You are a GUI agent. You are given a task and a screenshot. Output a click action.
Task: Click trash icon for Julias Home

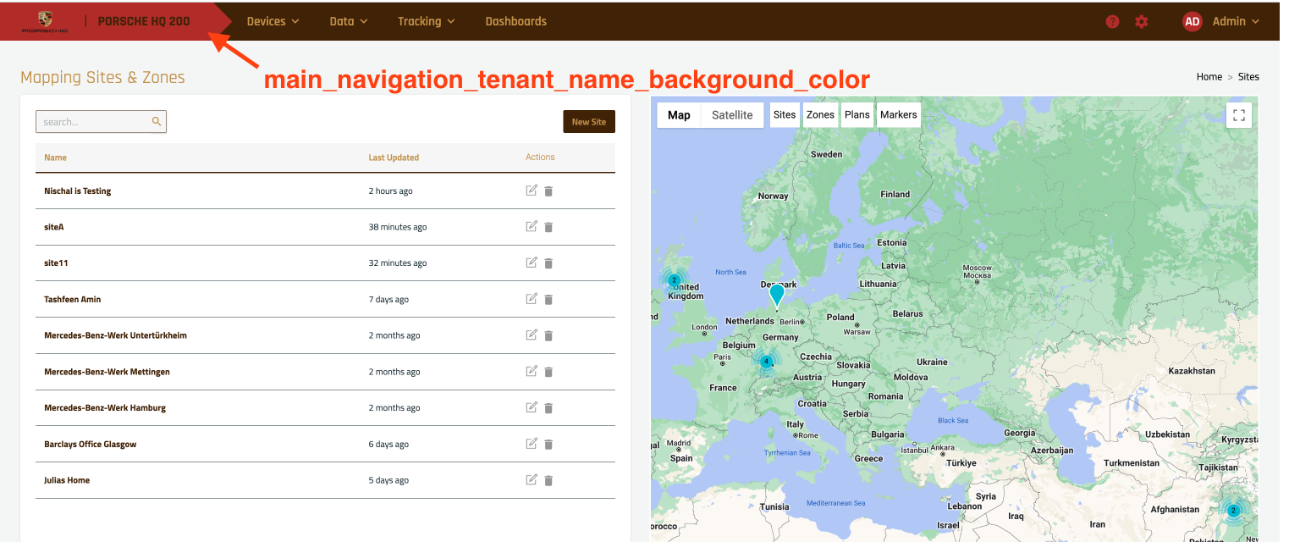[x=548, y=480]
